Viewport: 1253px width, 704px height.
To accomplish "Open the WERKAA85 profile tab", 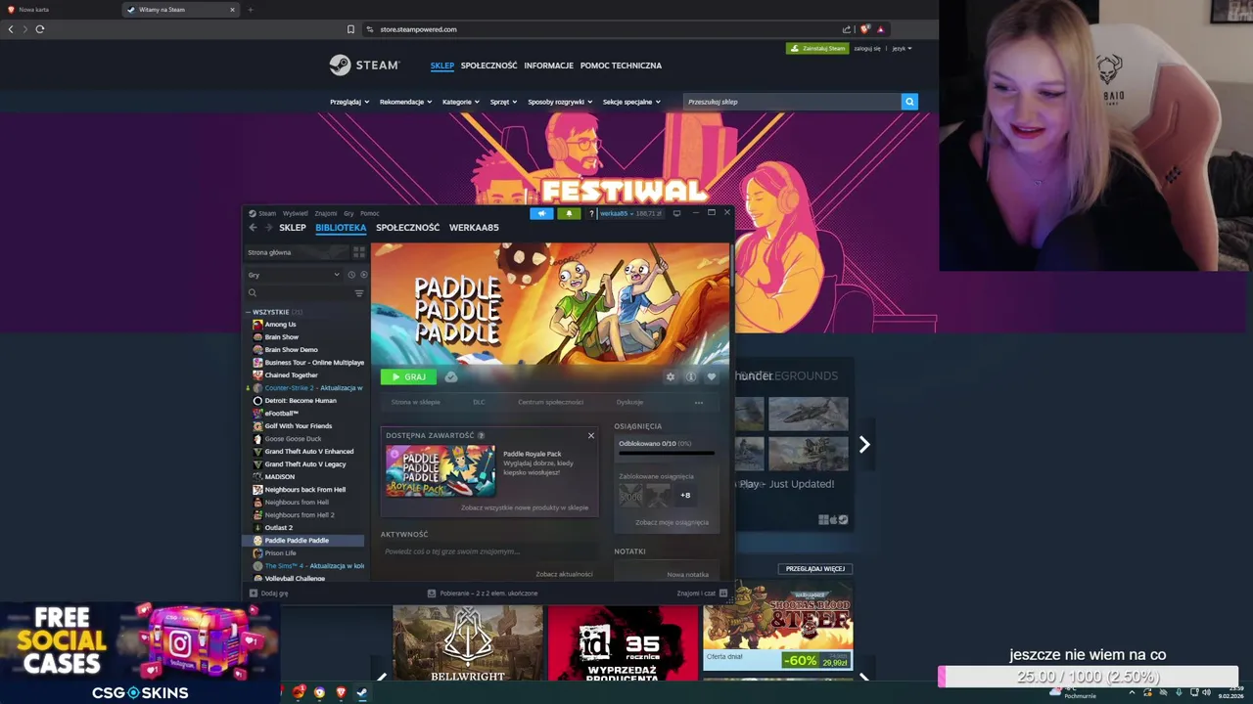I will tap(474, 228).
